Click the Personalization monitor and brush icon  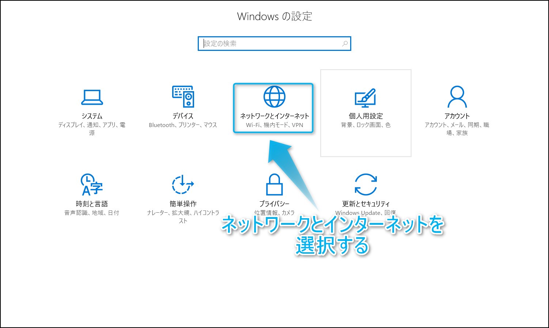pyautogui.click(x=366, y=97)
